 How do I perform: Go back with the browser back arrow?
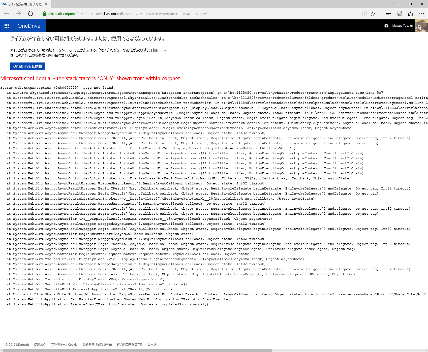point(7,14)
